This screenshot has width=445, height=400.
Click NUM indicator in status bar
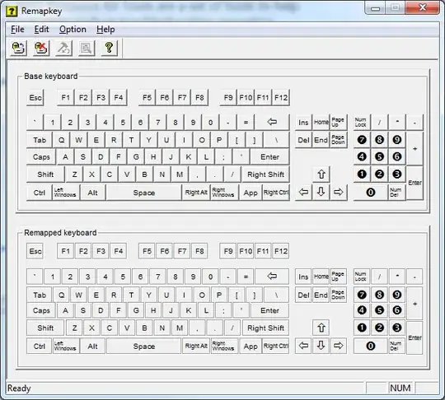400,388
